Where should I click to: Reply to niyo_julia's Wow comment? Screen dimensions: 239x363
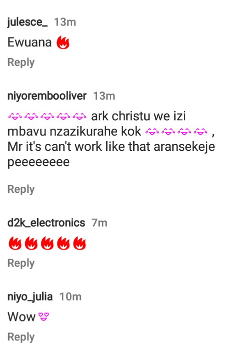point(21,337)
